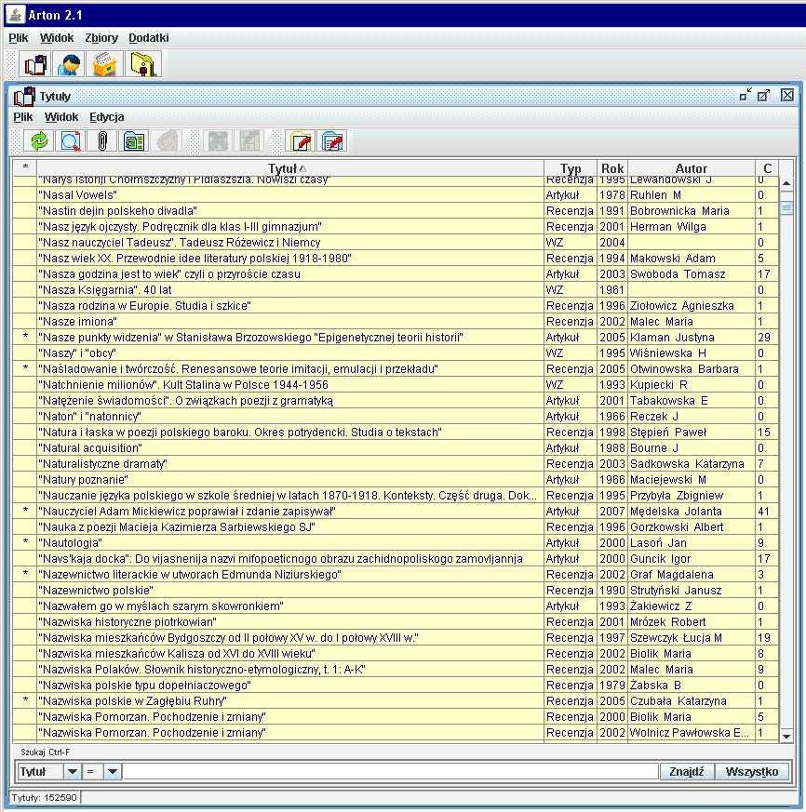Open the Dodatki menu
The height and width of the screenshot is (812, 806).
[148, 38]
